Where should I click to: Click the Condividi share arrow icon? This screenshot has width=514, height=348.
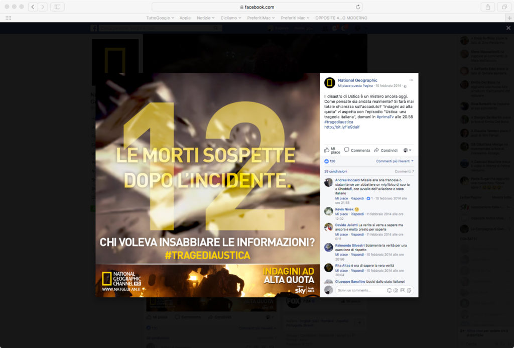point(376,150)
